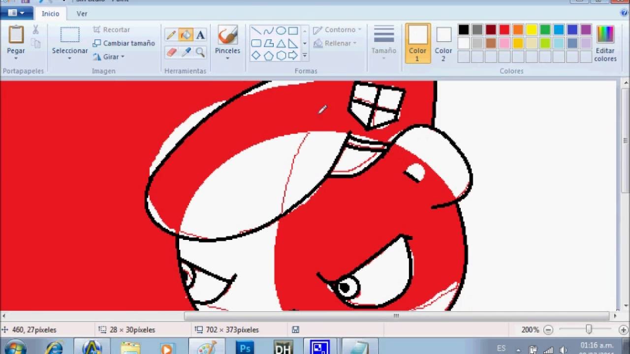Click the horizontal scrollbar thumb

coord(397,316)
